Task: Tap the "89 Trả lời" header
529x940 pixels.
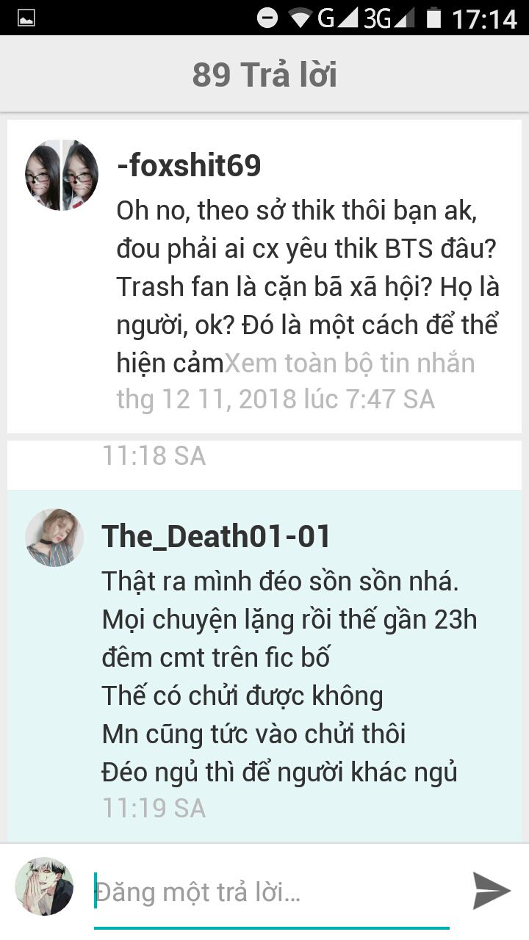Action: point(264,75)
